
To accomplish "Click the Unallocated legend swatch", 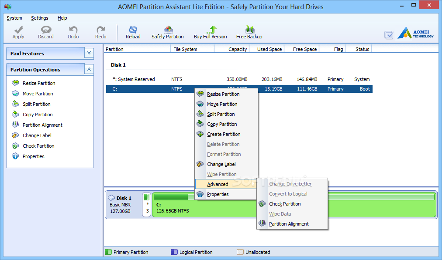I will (x=240, y=252).
